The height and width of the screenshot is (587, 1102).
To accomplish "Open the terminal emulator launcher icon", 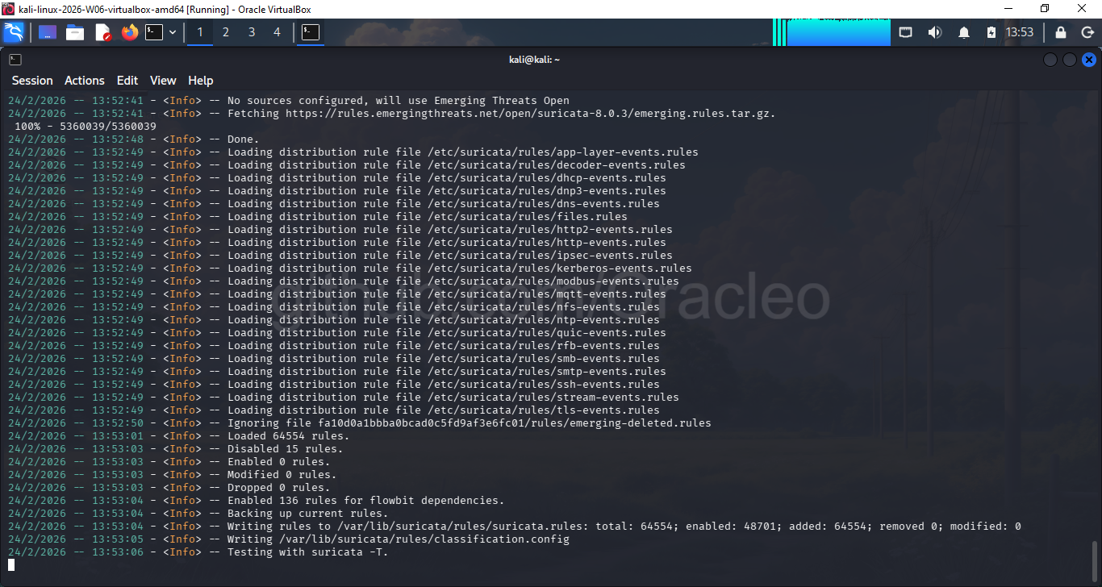I will tap(154, 32).
